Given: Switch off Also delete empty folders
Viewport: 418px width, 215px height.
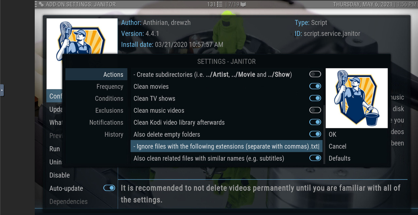Looking at the screenshot, I should click(315, 134).
